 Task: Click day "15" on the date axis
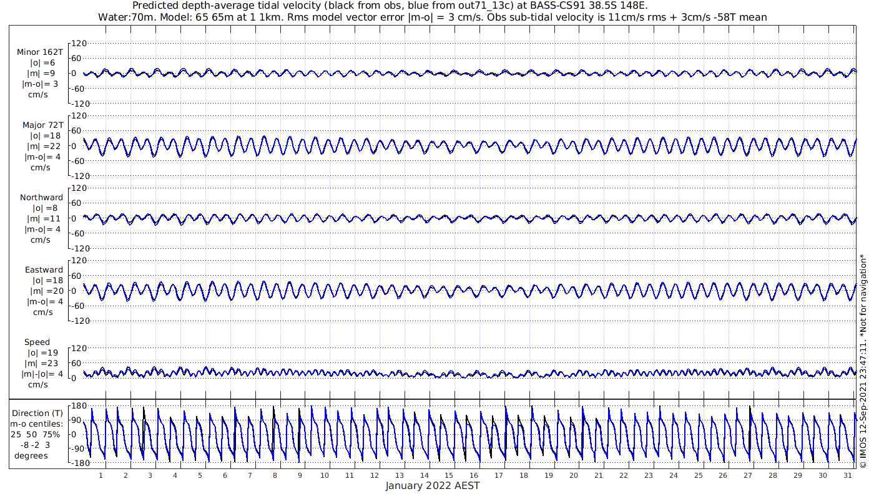point(449,475)
